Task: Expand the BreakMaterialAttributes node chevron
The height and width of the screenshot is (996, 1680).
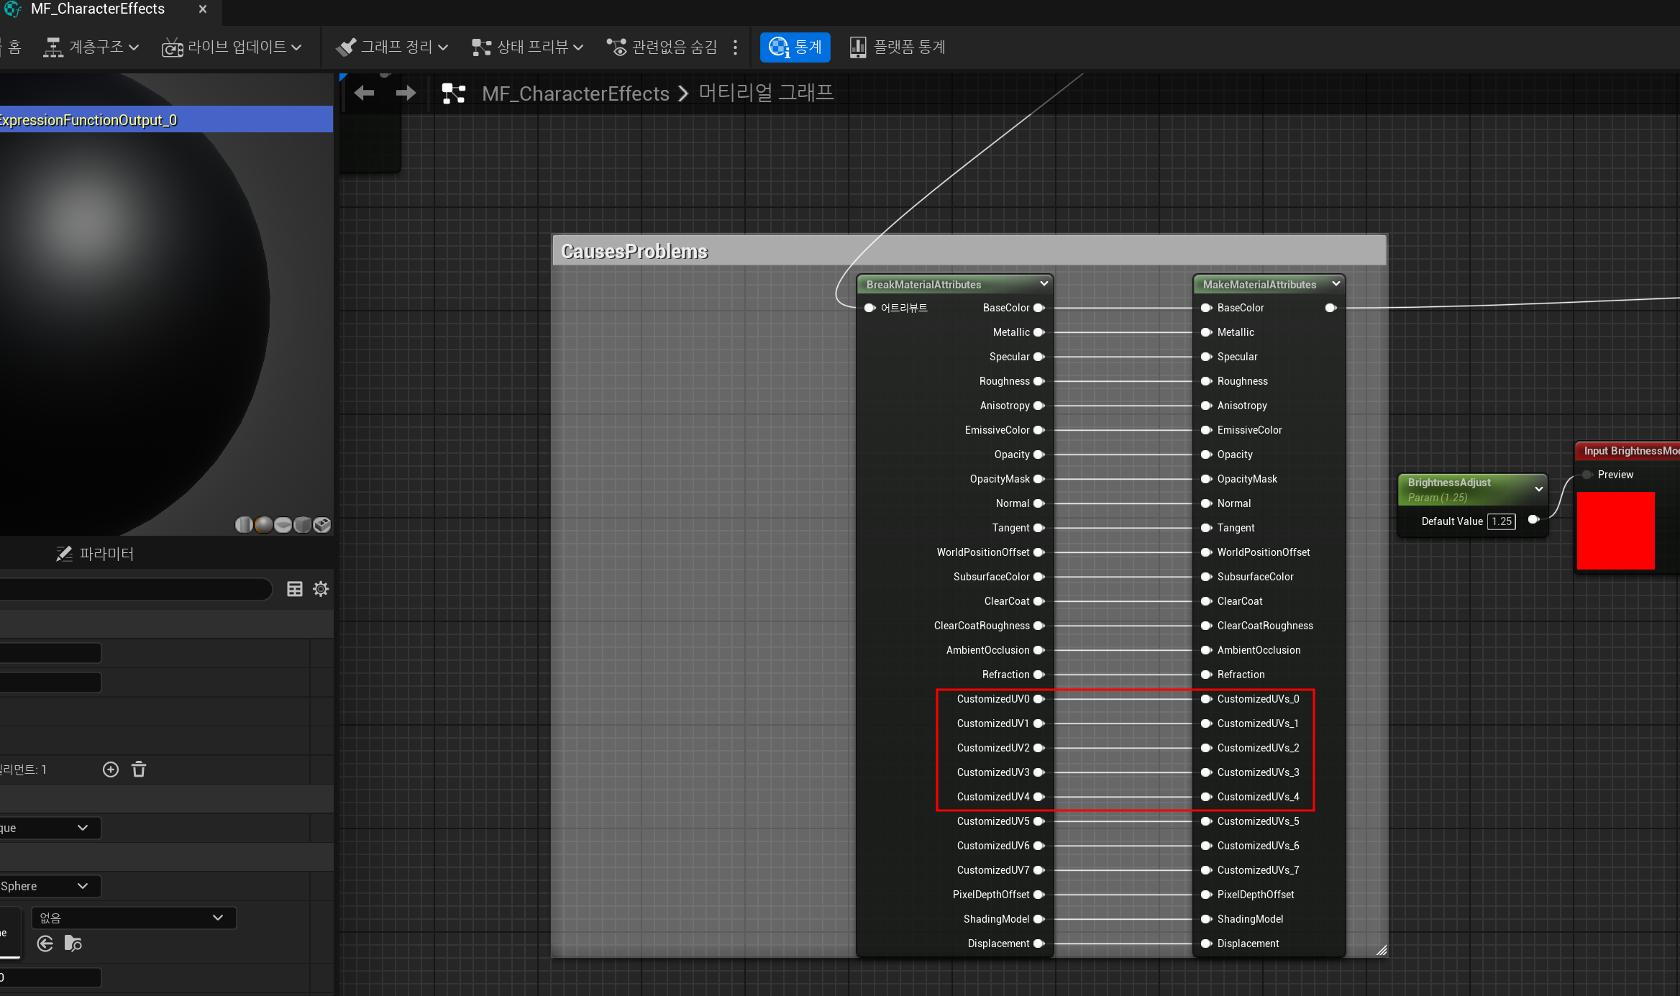Action: coord(1044,284)
